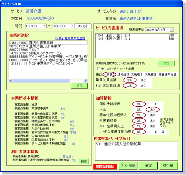The height and width of the screenshot is (175, 186).
Task: Choose 小規模型 facility type
Action: click(109, 74)
